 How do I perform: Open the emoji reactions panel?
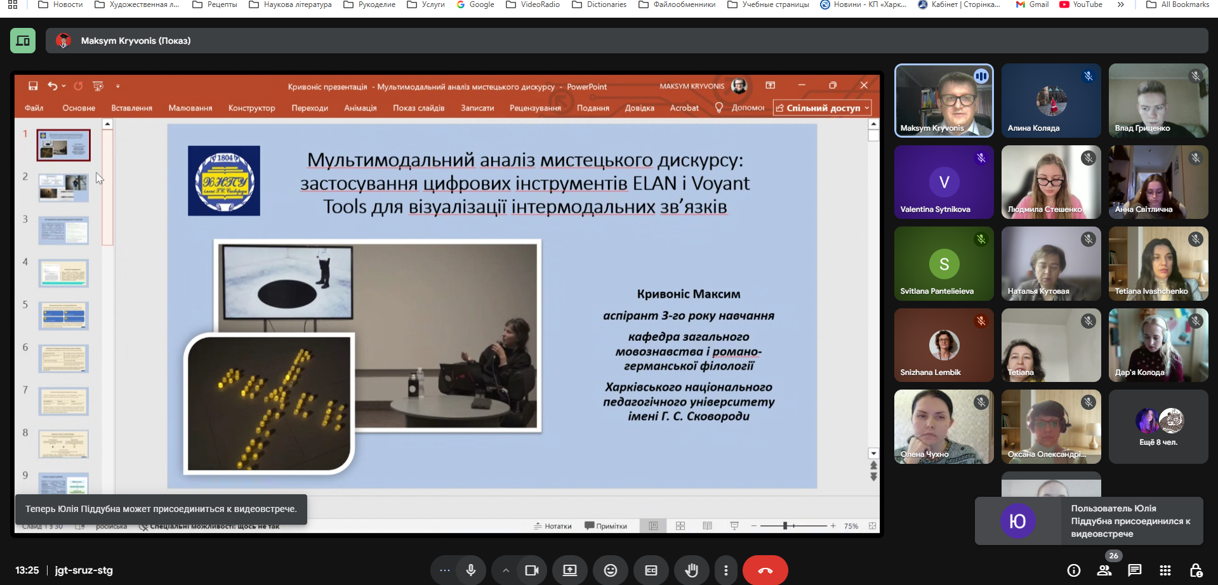[610, 570]
